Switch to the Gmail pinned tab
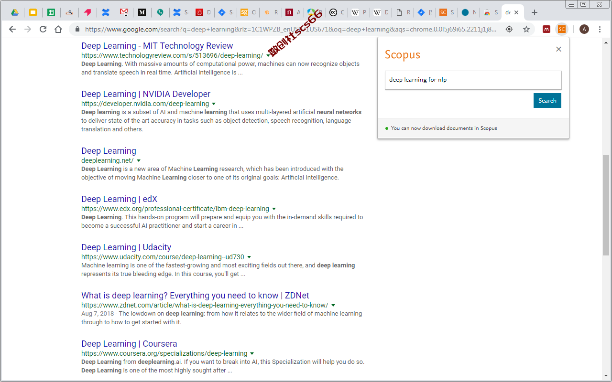The image size is (612, 382). click(124, 12)
